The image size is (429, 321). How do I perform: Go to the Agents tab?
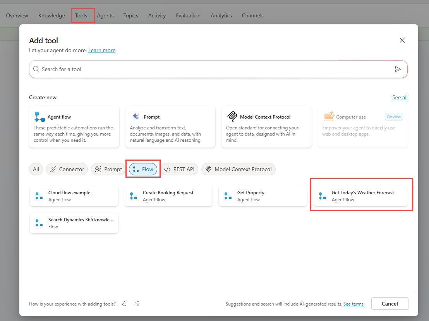point(105,15)
